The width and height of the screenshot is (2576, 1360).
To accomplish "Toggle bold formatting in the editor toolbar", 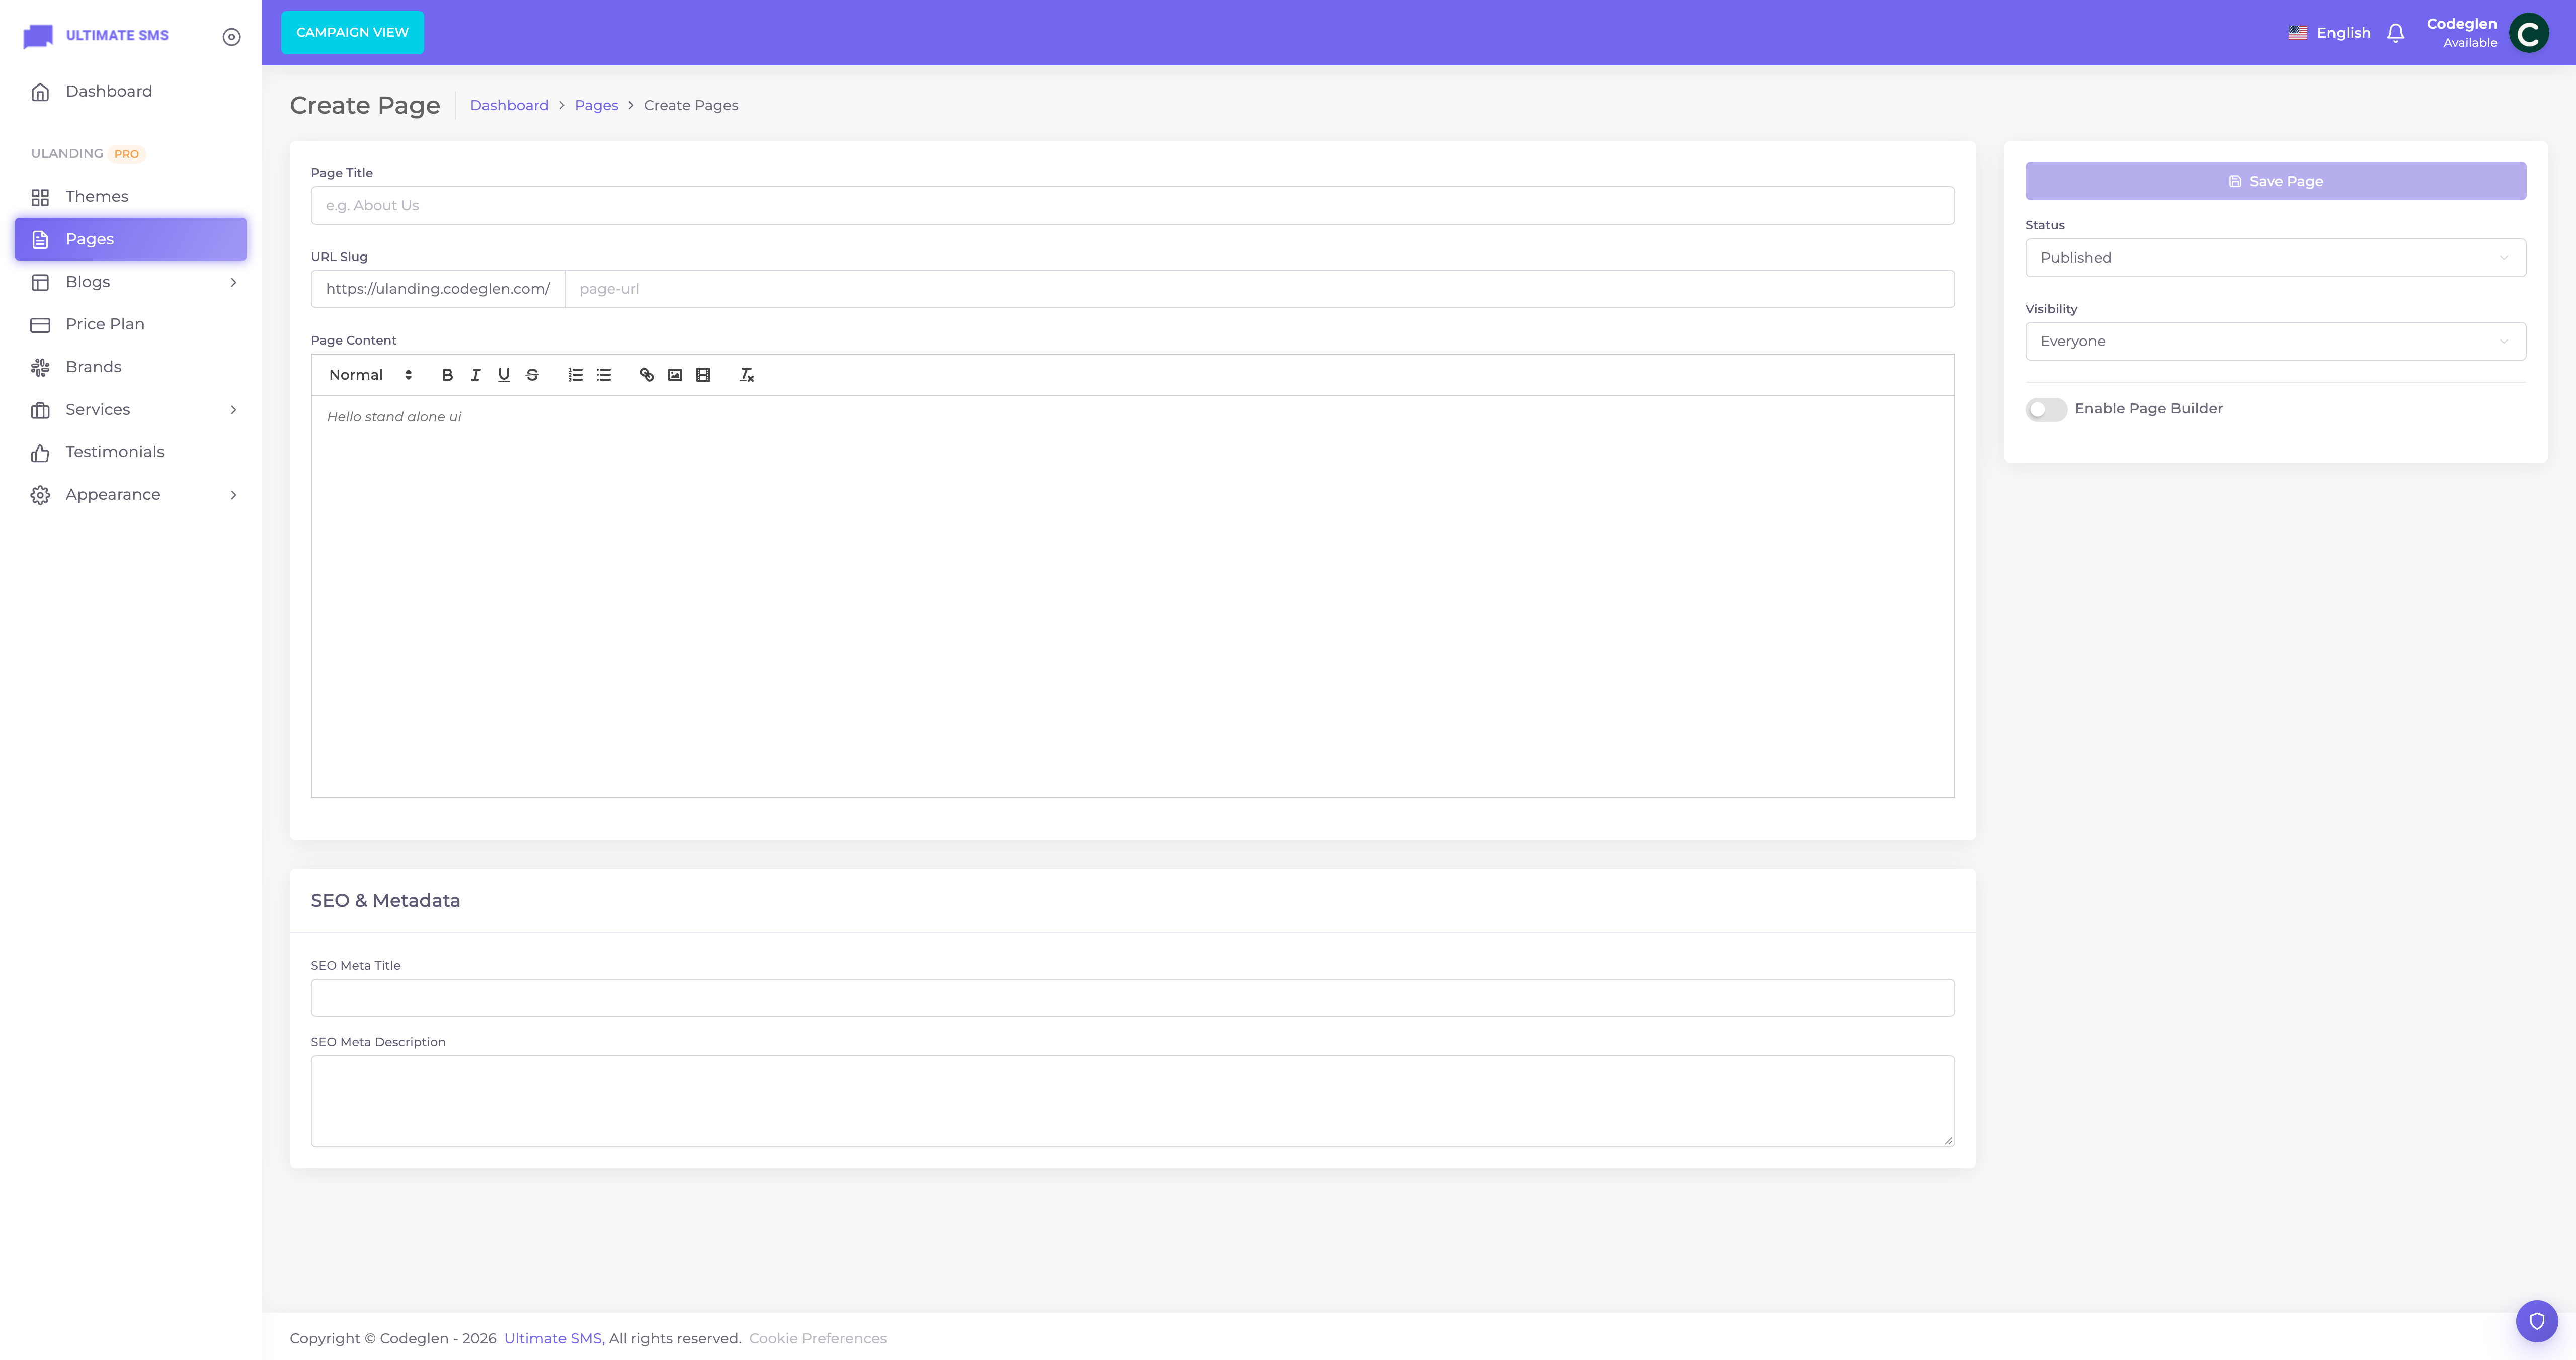I will tap(447, 375).
